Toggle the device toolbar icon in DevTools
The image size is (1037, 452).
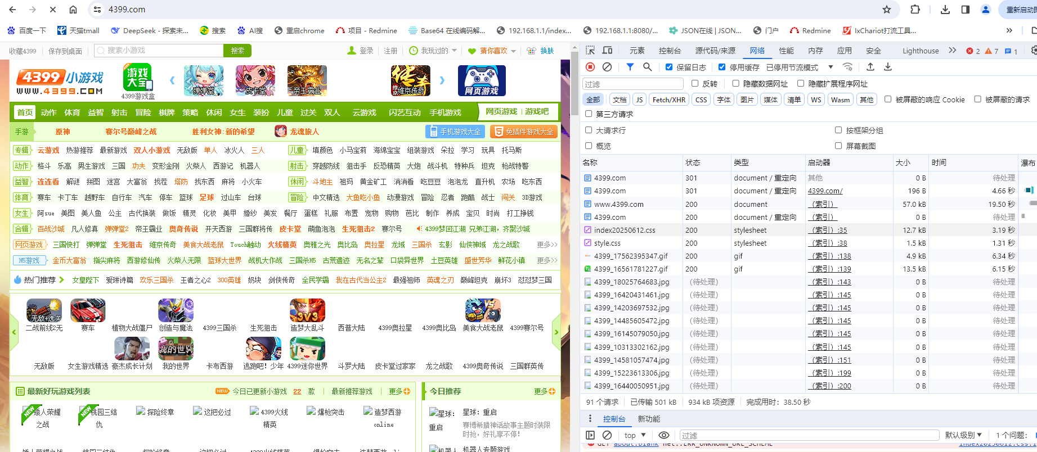607,50
